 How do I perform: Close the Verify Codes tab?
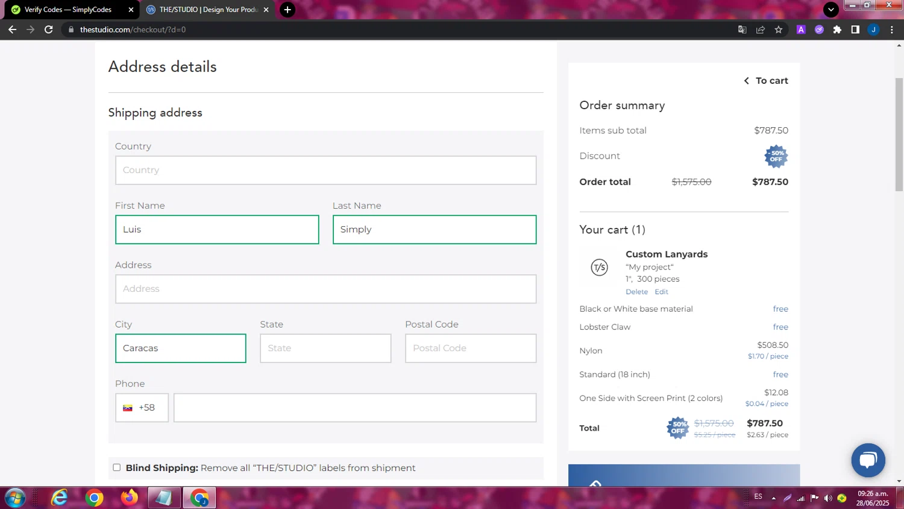tap(131, 10)
